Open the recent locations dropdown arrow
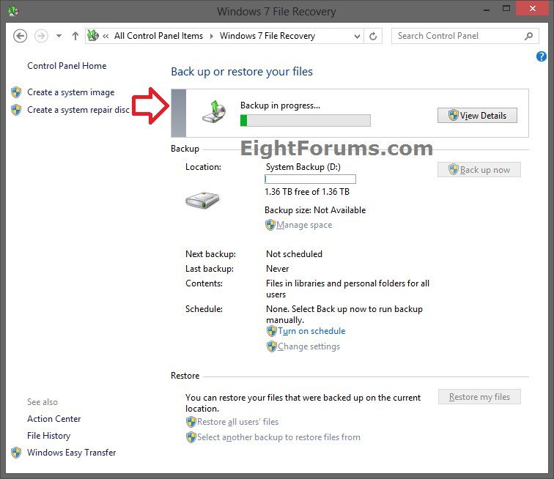Viewport: 554px width, 479px height. coord(59,36)
